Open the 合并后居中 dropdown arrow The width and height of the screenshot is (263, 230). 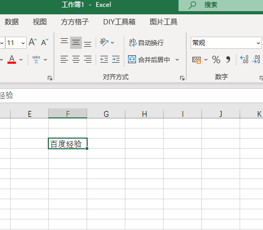(177, 59)
